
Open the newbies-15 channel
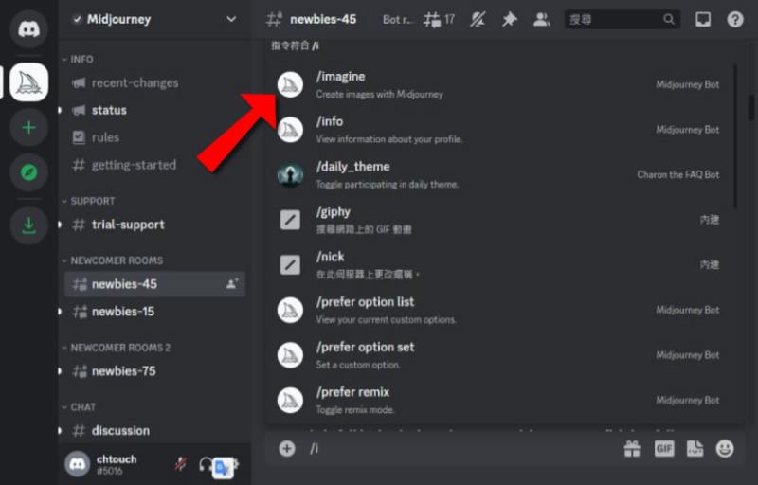(154, 312)
